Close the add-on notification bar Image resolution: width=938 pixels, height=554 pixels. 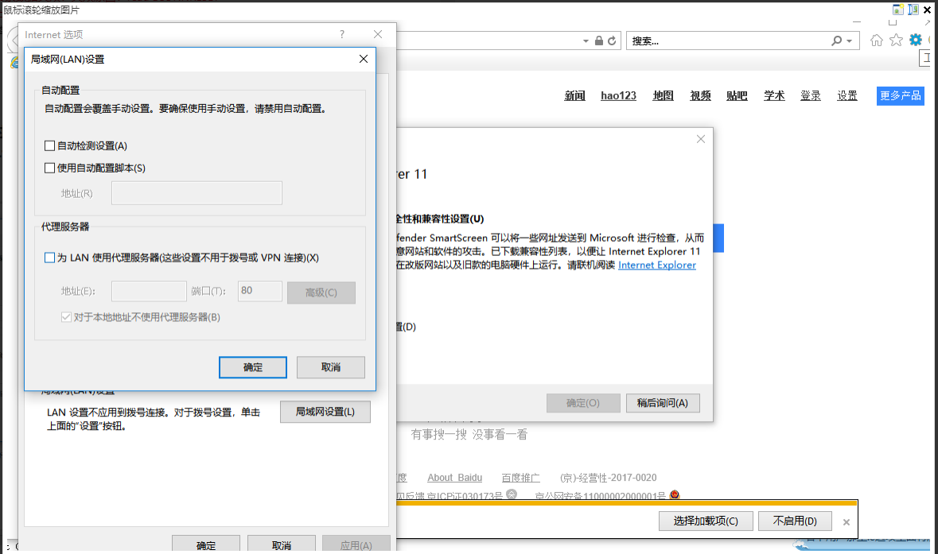pyautogui.click(x=847, y=522)
